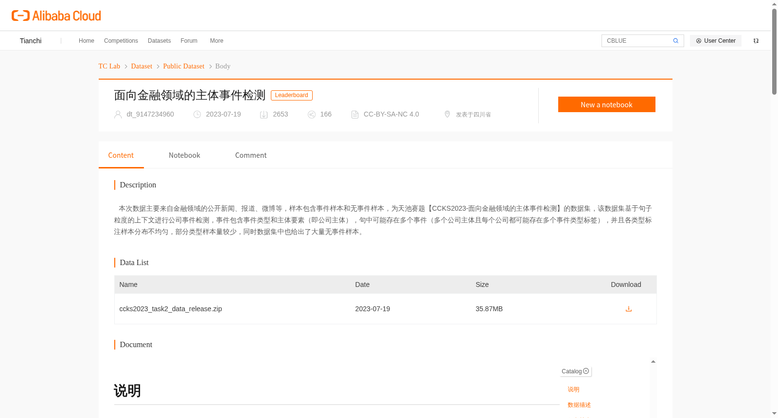Image resolution: width=778 pixels, height=418 pixels.
Task: Click the Download column header
Action: coord(626,284)
